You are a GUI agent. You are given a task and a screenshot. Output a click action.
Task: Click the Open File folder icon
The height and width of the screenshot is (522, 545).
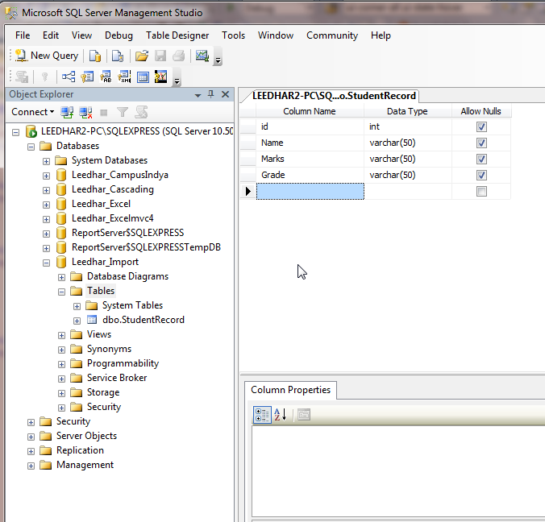(142, 56)
